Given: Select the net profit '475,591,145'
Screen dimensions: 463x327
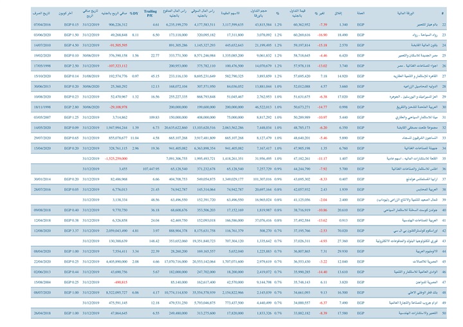Looking at the screenshot, I should pos(118,304).
